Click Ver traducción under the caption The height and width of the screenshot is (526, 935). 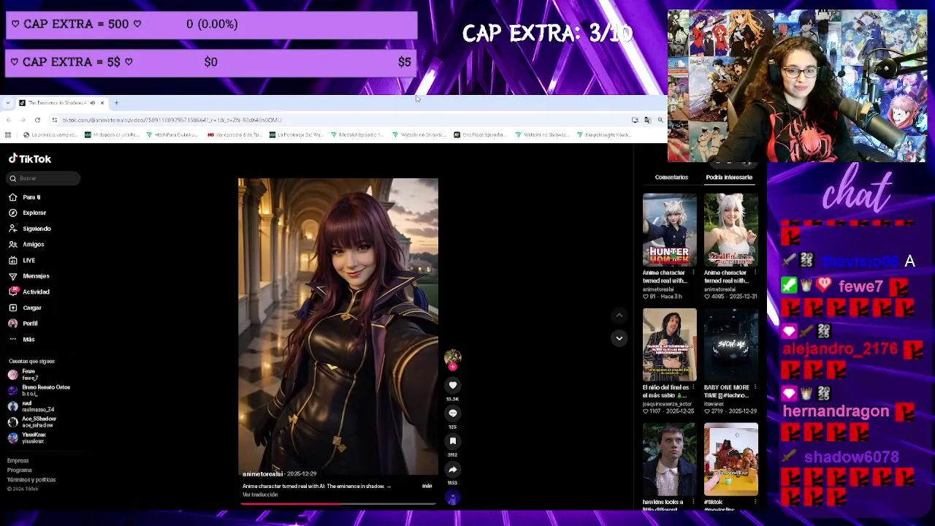pyautogui.click(x=260, y=495)
